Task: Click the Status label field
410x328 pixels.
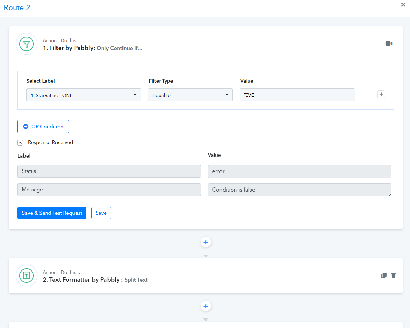Action: (109, 171)
